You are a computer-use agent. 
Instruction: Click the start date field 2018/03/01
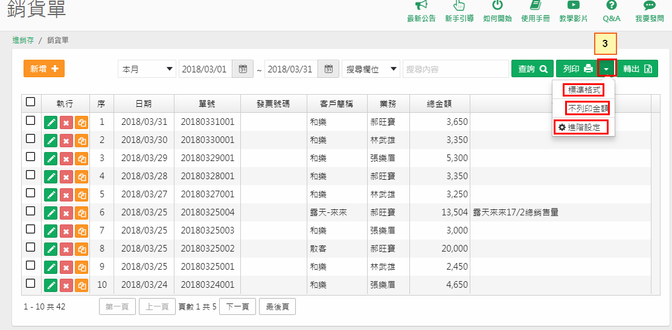[205, 69]
